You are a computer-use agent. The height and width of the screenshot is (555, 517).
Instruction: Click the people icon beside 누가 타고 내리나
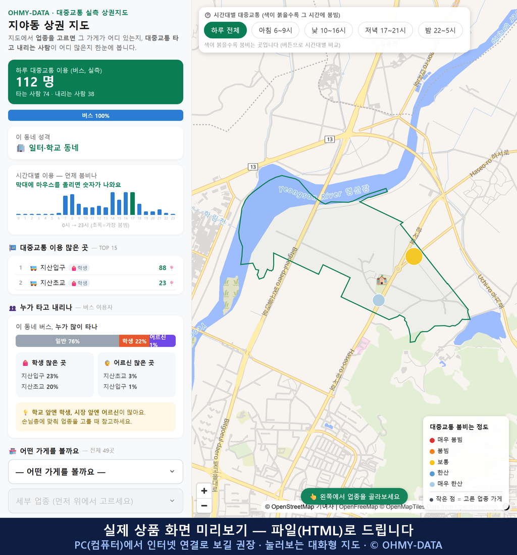tap(13, 308)
